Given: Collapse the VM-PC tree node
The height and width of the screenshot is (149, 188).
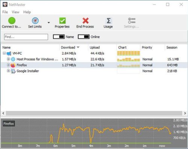Looking at the screenshot, I should [x=4, y=53].
